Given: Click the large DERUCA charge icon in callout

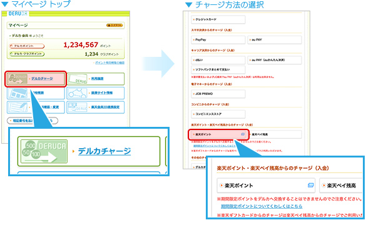Looking at the screenshot, I should (x=44, y=151).
